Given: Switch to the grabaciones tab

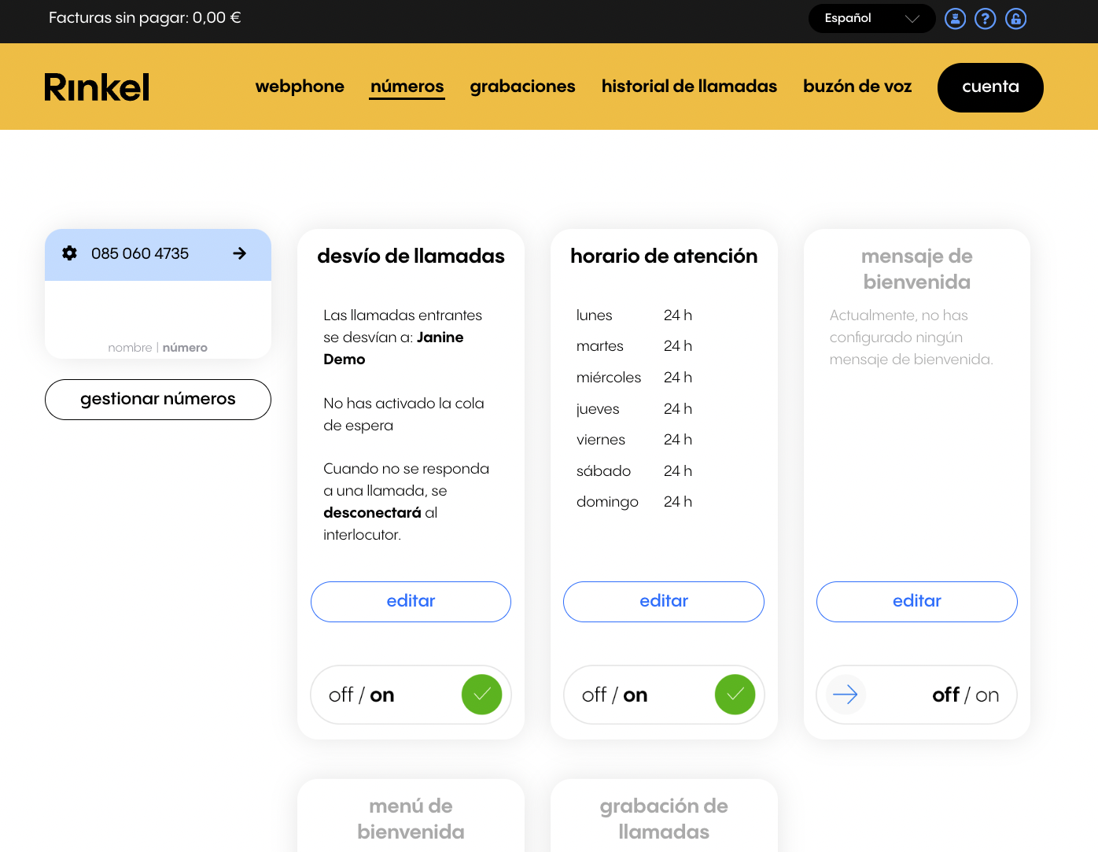Looking at the screenshot, I should click(x=522, y=87).
